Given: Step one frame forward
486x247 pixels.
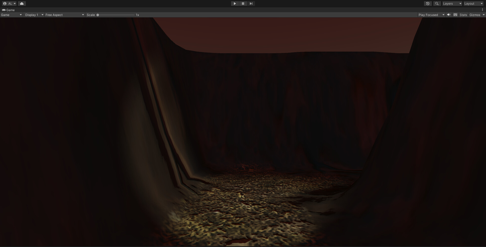Looking at the screenshot, I should point(251,4).
